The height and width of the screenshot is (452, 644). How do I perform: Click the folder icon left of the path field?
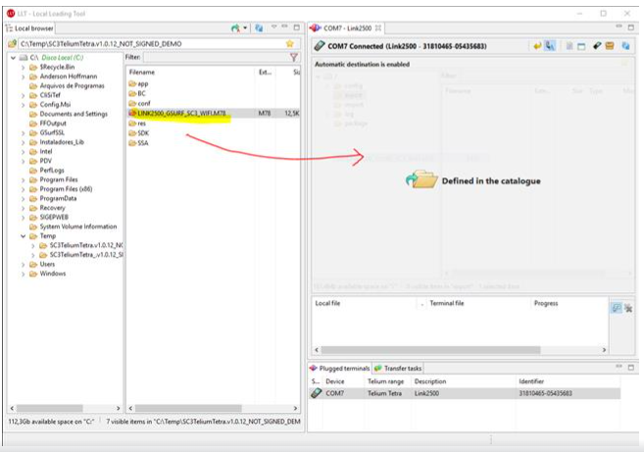13,44
